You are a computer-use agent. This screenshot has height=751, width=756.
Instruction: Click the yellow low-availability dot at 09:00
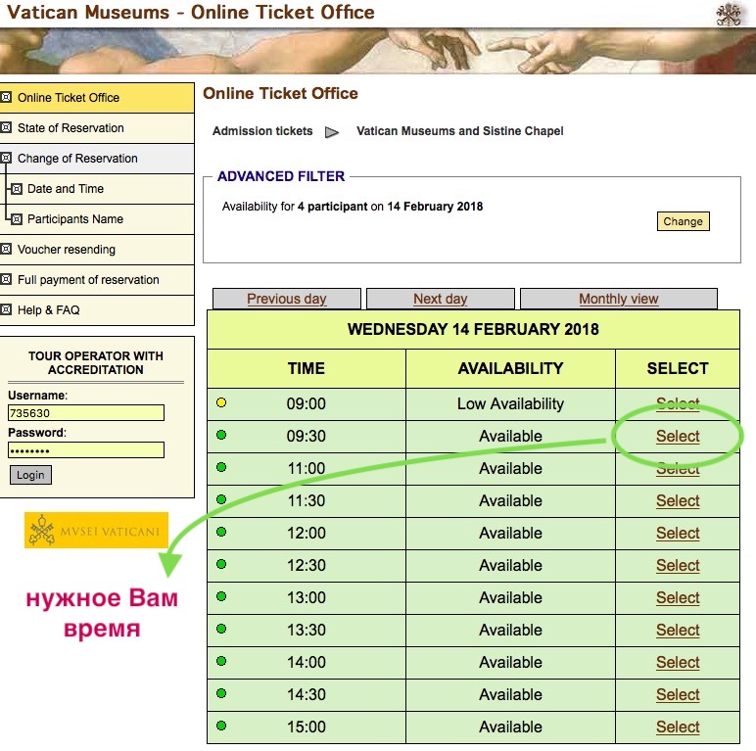coord(221,402)
